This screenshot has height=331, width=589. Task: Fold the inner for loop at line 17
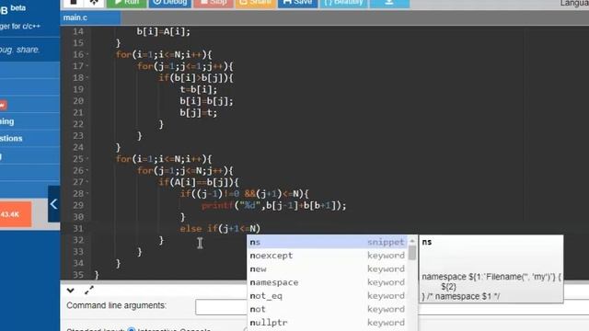87,66
